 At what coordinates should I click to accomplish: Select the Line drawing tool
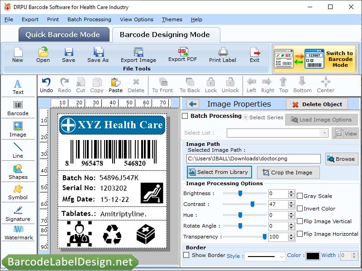click(x=18, y=150)
